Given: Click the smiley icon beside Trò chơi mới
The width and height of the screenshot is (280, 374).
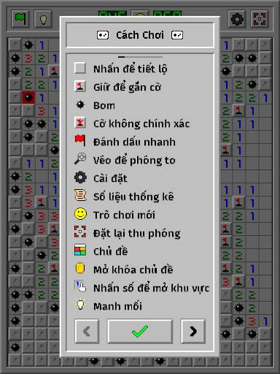Looking at the screenshot, I should pyautogui.click(x=80, y=214).
